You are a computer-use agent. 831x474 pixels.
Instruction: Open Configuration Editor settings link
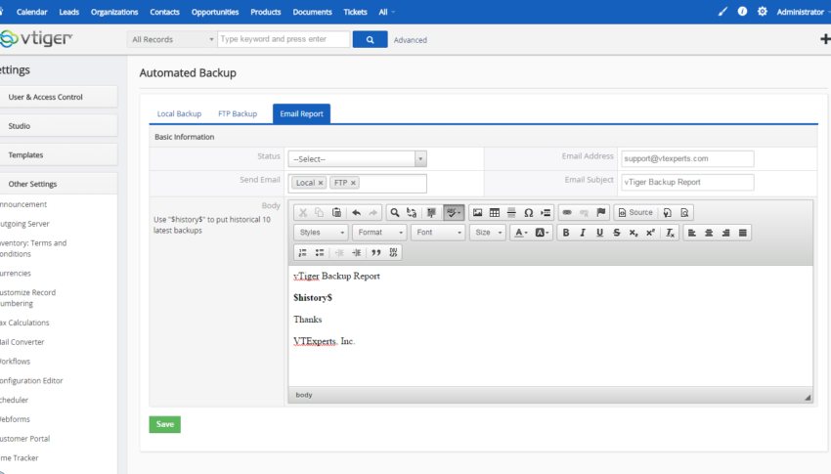(31, 381)
